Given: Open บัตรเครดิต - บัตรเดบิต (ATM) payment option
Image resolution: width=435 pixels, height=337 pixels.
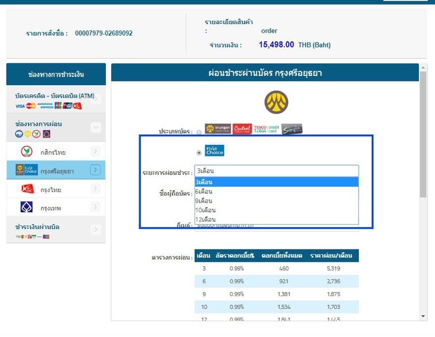Looking at the screenshot, I should (x=56, y=99).
